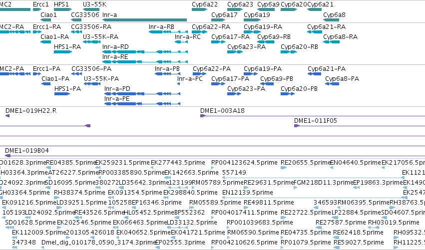Click the Cyp6a23-PA protein label
Viewport: 425px width, 250px height.
click(x=246, y=89)
